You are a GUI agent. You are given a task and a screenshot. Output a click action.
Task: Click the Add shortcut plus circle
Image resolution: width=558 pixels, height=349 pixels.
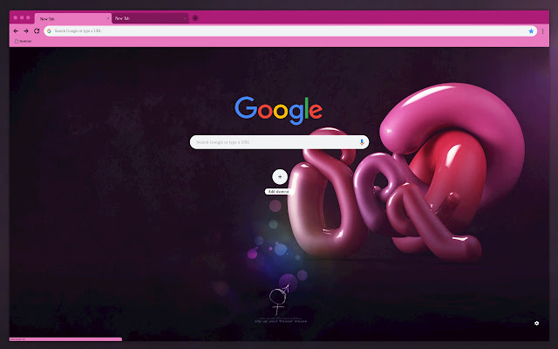(x=280, y=176)
